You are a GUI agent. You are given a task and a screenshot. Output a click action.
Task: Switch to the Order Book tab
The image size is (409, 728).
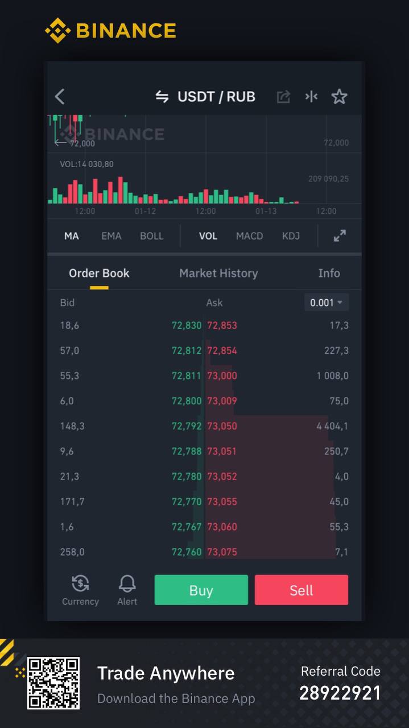click(99, 274)
